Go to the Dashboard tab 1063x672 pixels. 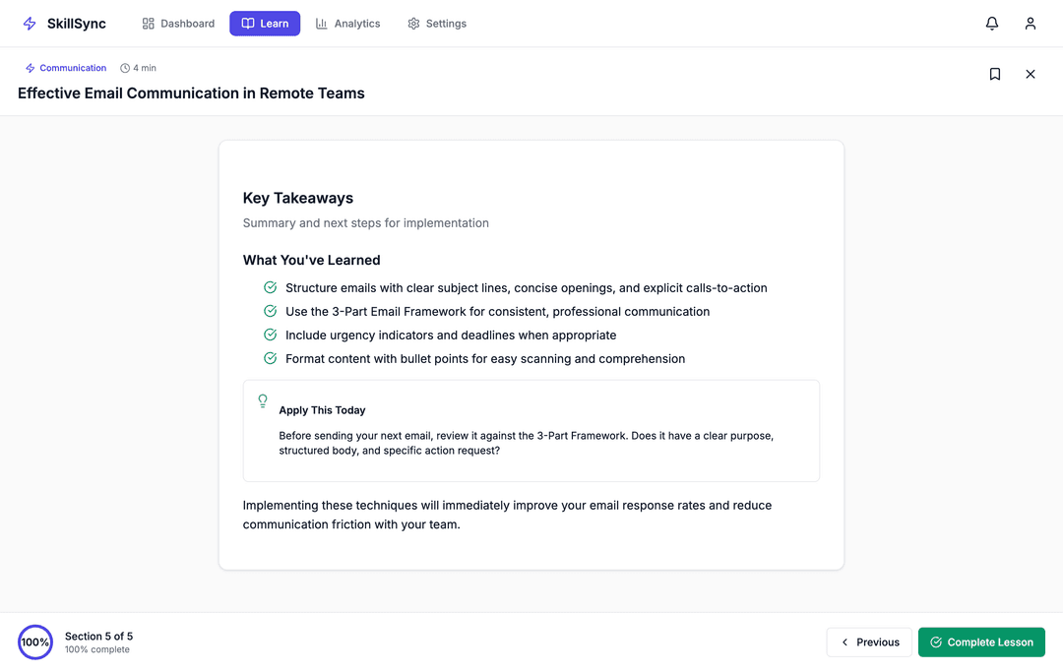tap(178, 24)
